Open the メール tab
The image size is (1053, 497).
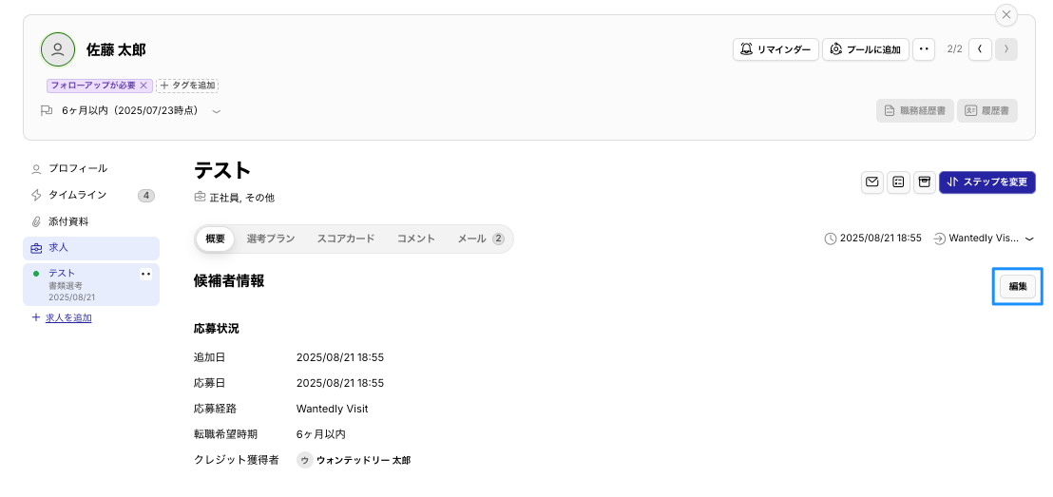coord(480,239)
